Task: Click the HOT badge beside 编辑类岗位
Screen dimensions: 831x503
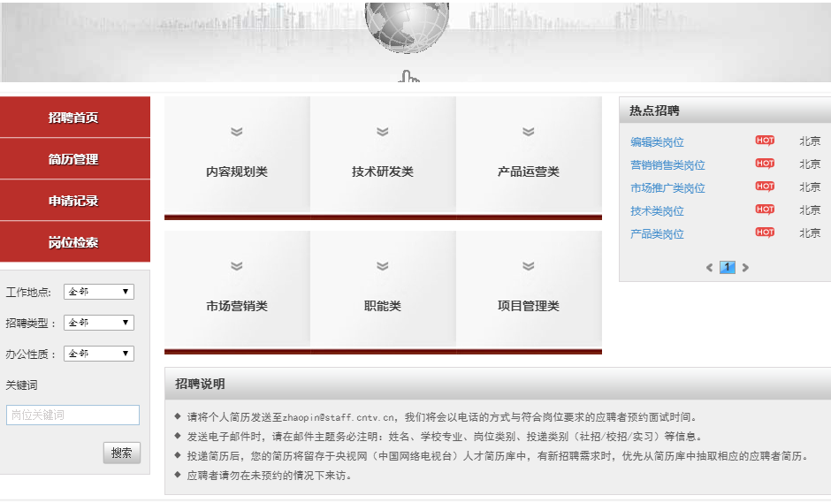Action: click(x=765, y=141)
